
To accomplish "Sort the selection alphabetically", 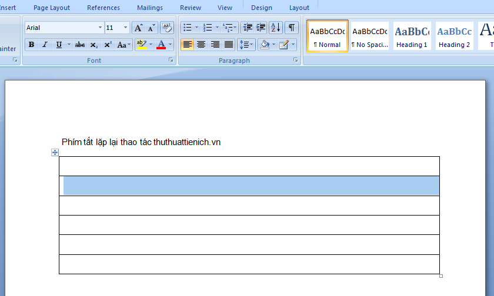I will pyautogui.click(x=276, y=28).
